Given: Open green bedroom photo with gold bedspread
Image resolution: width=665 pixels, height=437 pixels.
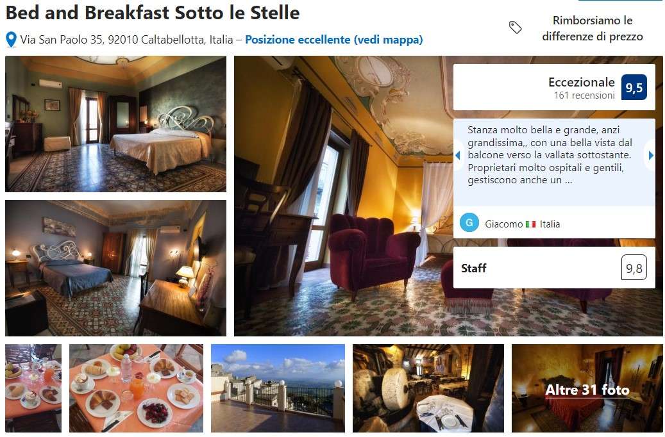Looking at the screenshot, I should (116, 124).
